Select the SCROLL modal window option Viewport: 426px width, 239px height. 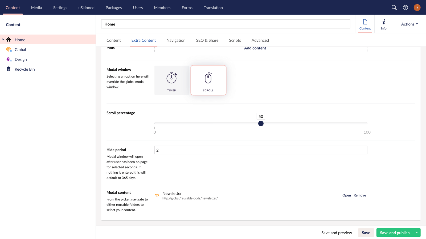208,80
